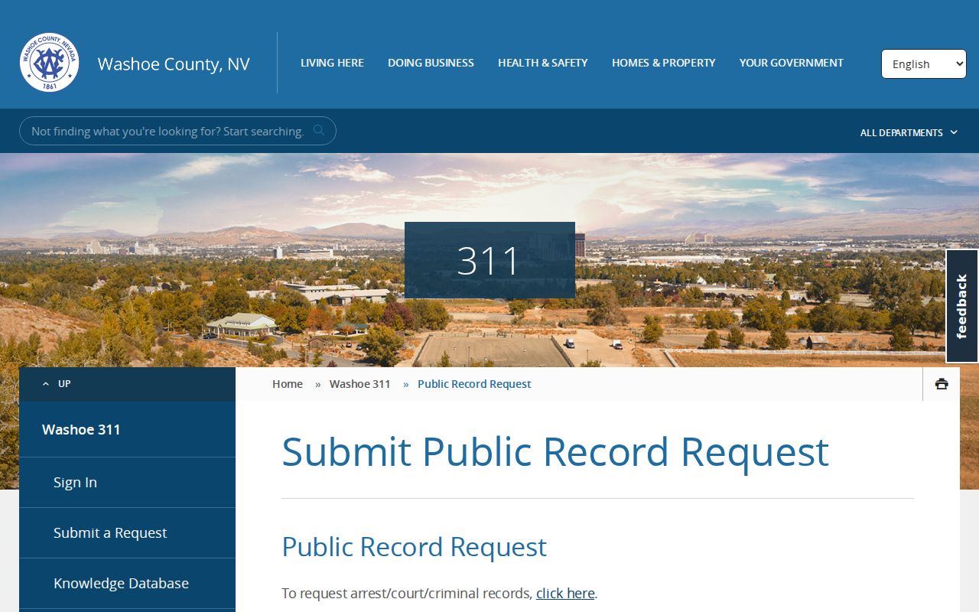
Task: Open the Health & Safety menu
Action: click(x=543, y=63)
